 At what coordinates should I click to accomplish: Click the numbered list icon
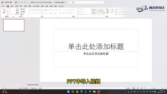click(64, 10)
